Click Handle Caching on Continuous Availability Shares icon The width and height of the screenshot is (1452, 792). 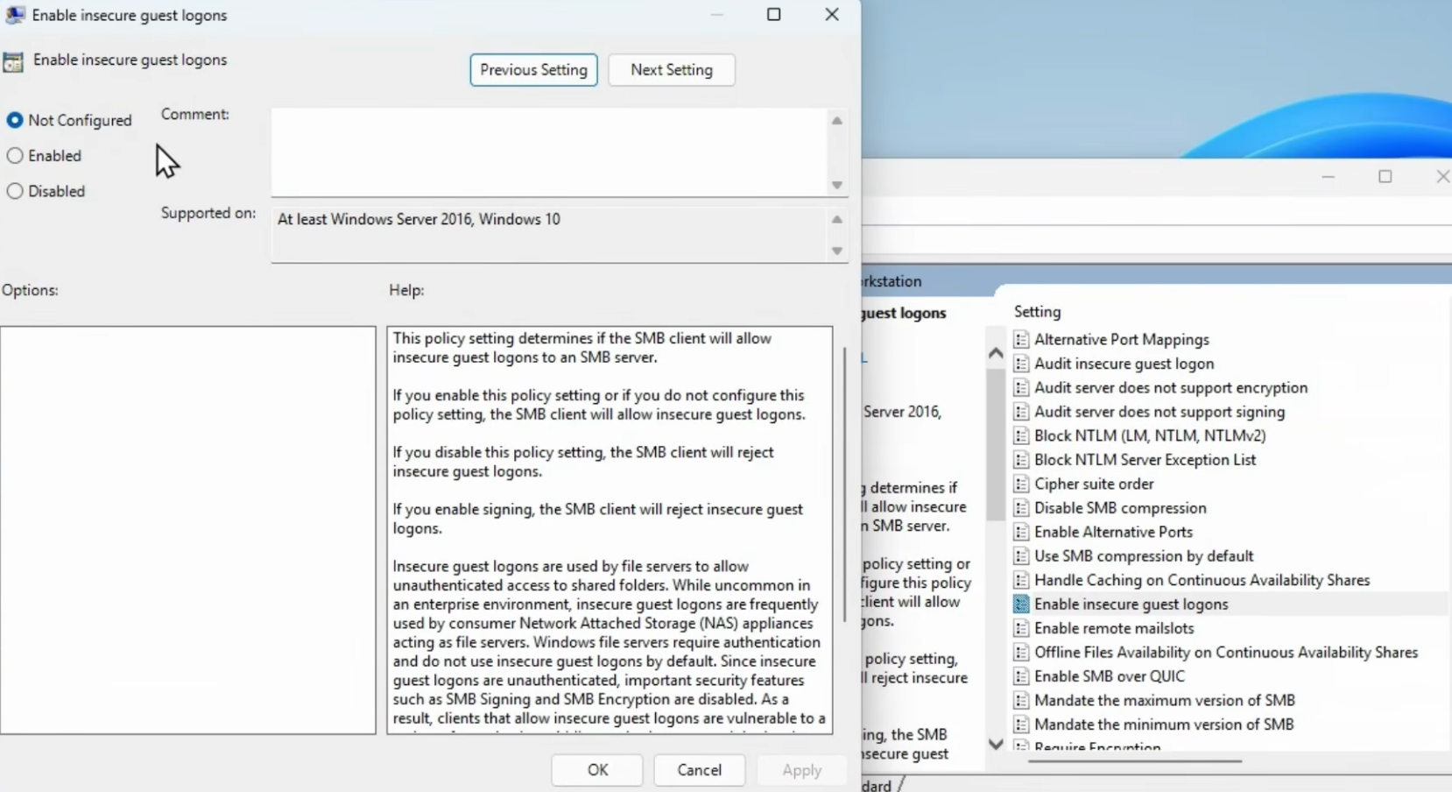(1021, 581)
